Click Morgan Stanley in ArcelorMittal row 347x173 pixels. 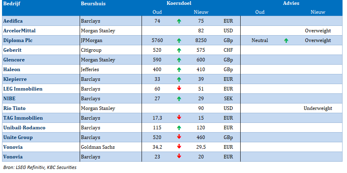(x=98, y=31)
